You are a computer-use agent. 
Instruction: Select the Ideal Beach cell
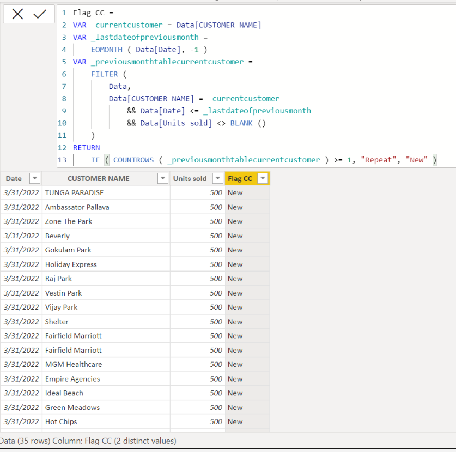point(106,393)
